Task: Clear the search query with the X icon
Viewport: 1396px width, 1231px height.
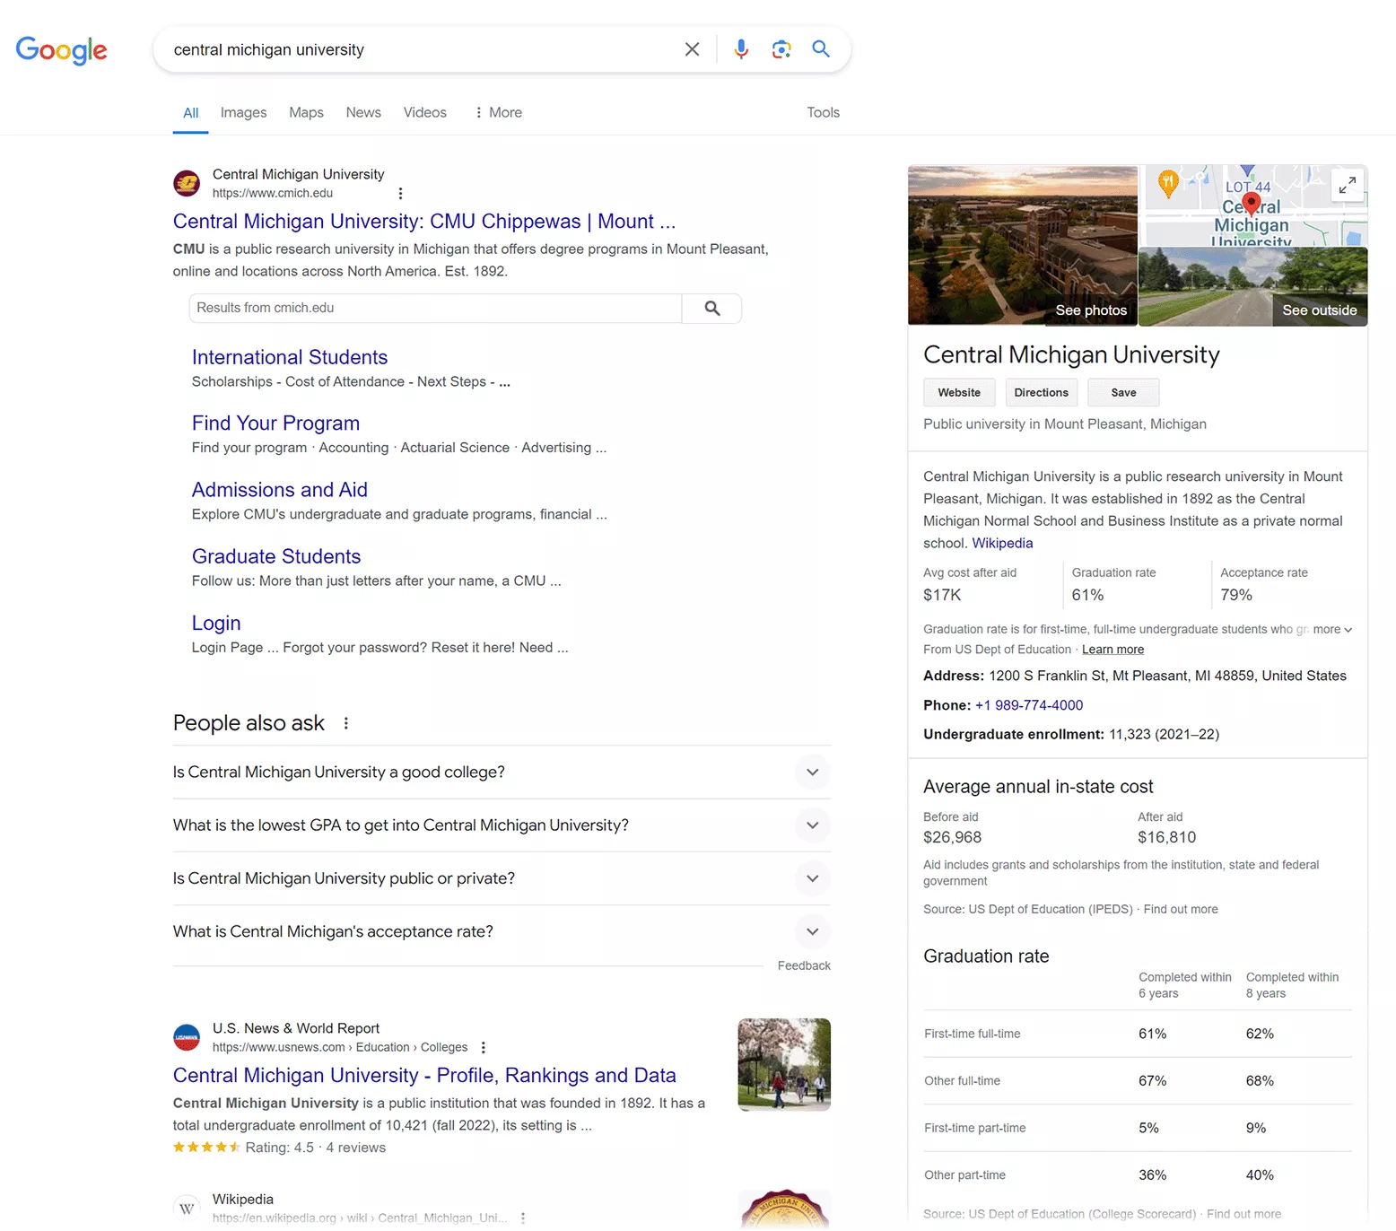Action: [692, 49]
